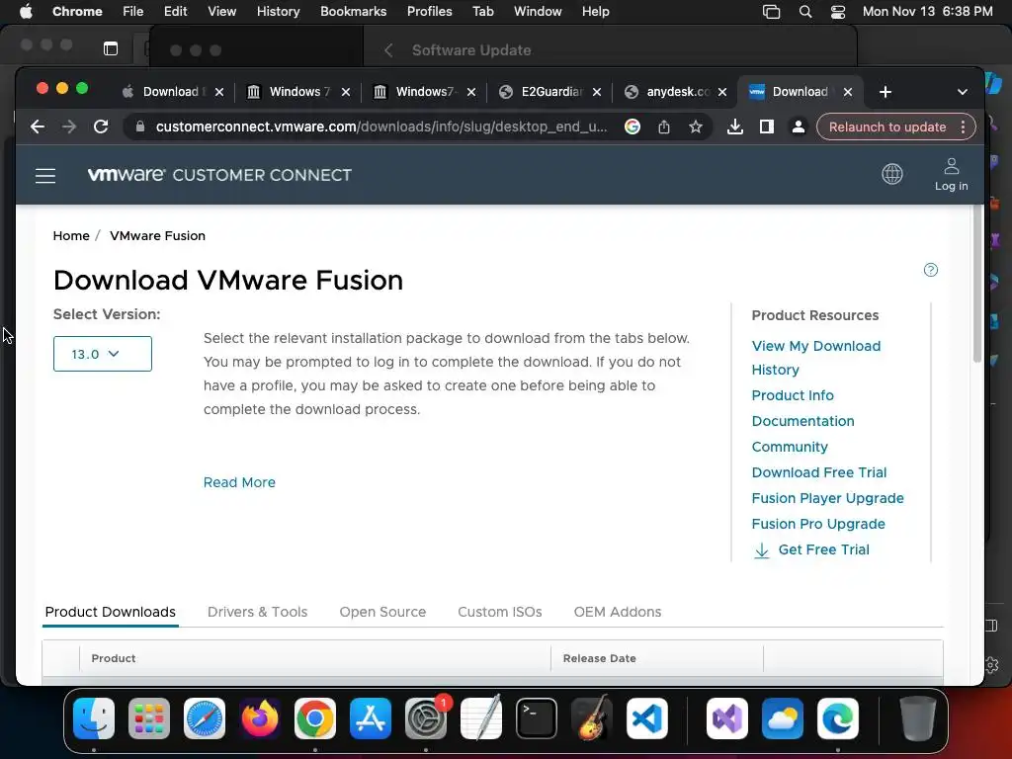Click Fusion Player Upgrade link
The width and height of the screenshot is (1012, 759).
coord(827,499)
